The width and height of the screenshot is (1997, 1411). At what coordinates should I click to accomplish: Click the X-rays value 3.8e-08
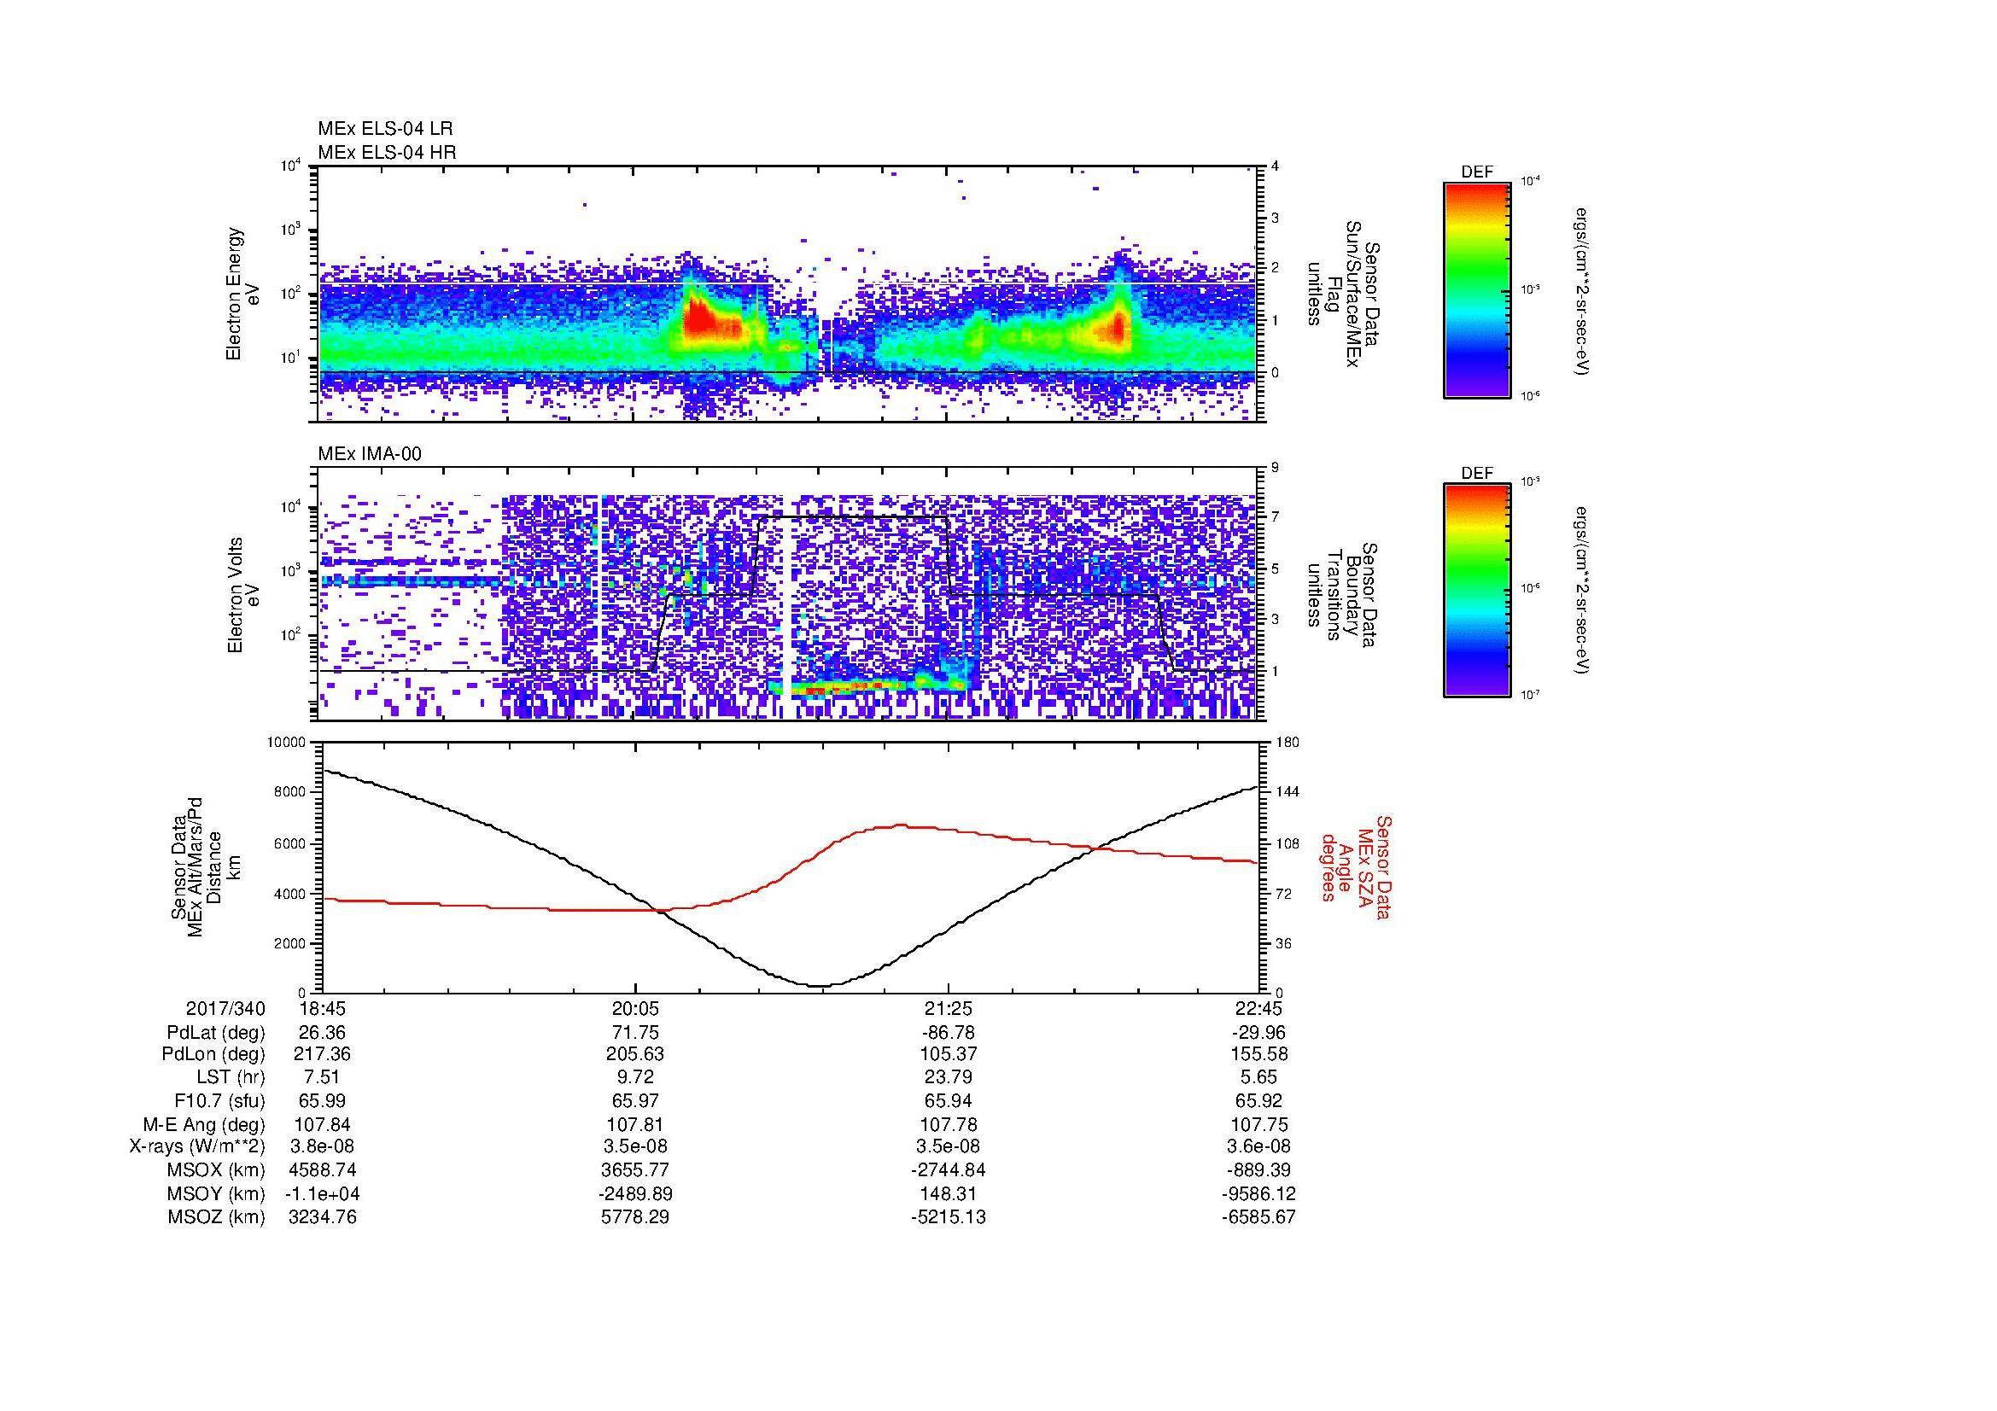pos(323,1146)
